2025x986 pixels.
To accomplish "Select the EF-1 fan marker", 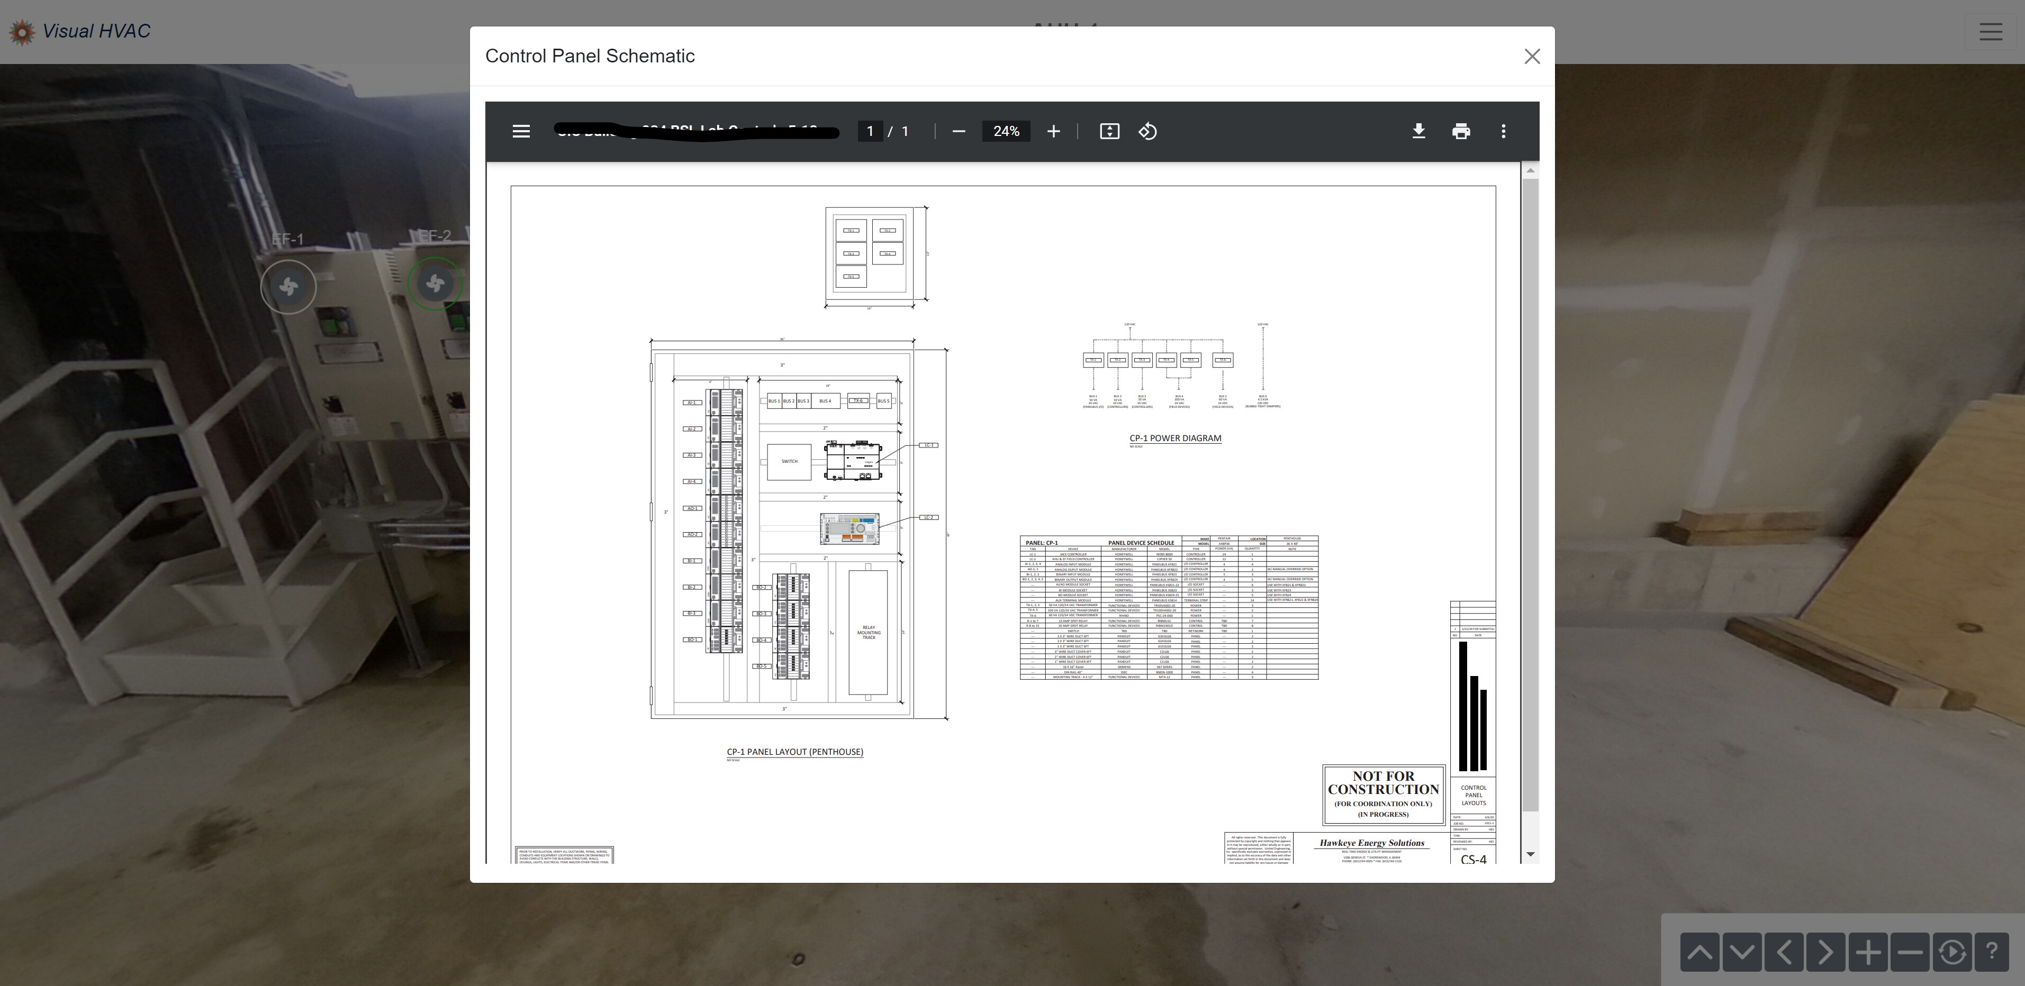I will tap(288, 287).
